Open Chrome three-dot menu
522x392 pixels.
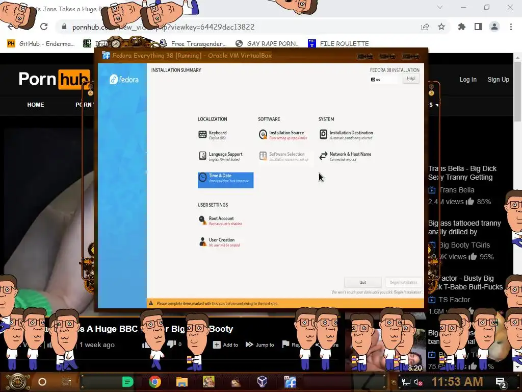pyautogui.click(x=511, y=27)
